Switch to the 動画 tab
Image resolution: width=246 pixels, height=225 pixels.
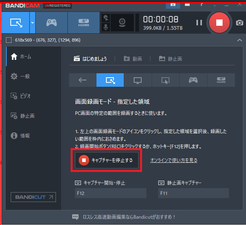pos(133,59)
